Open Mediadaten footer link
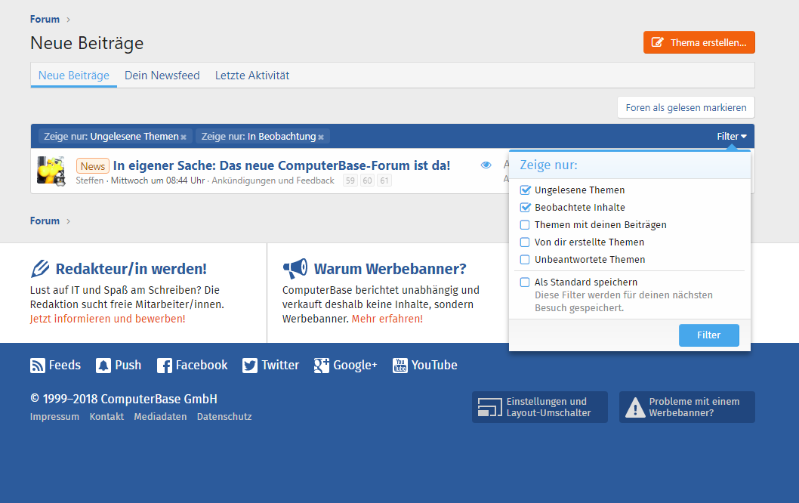Viewport: 799px width, 503px height. 160,417
